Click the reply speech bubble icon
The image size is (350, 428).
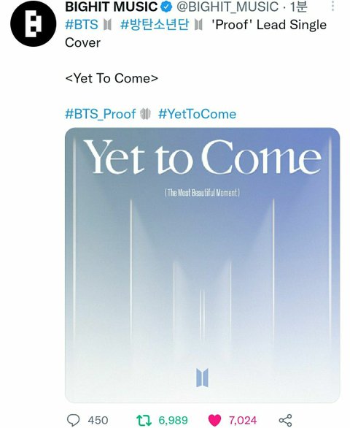coord(74,420)
